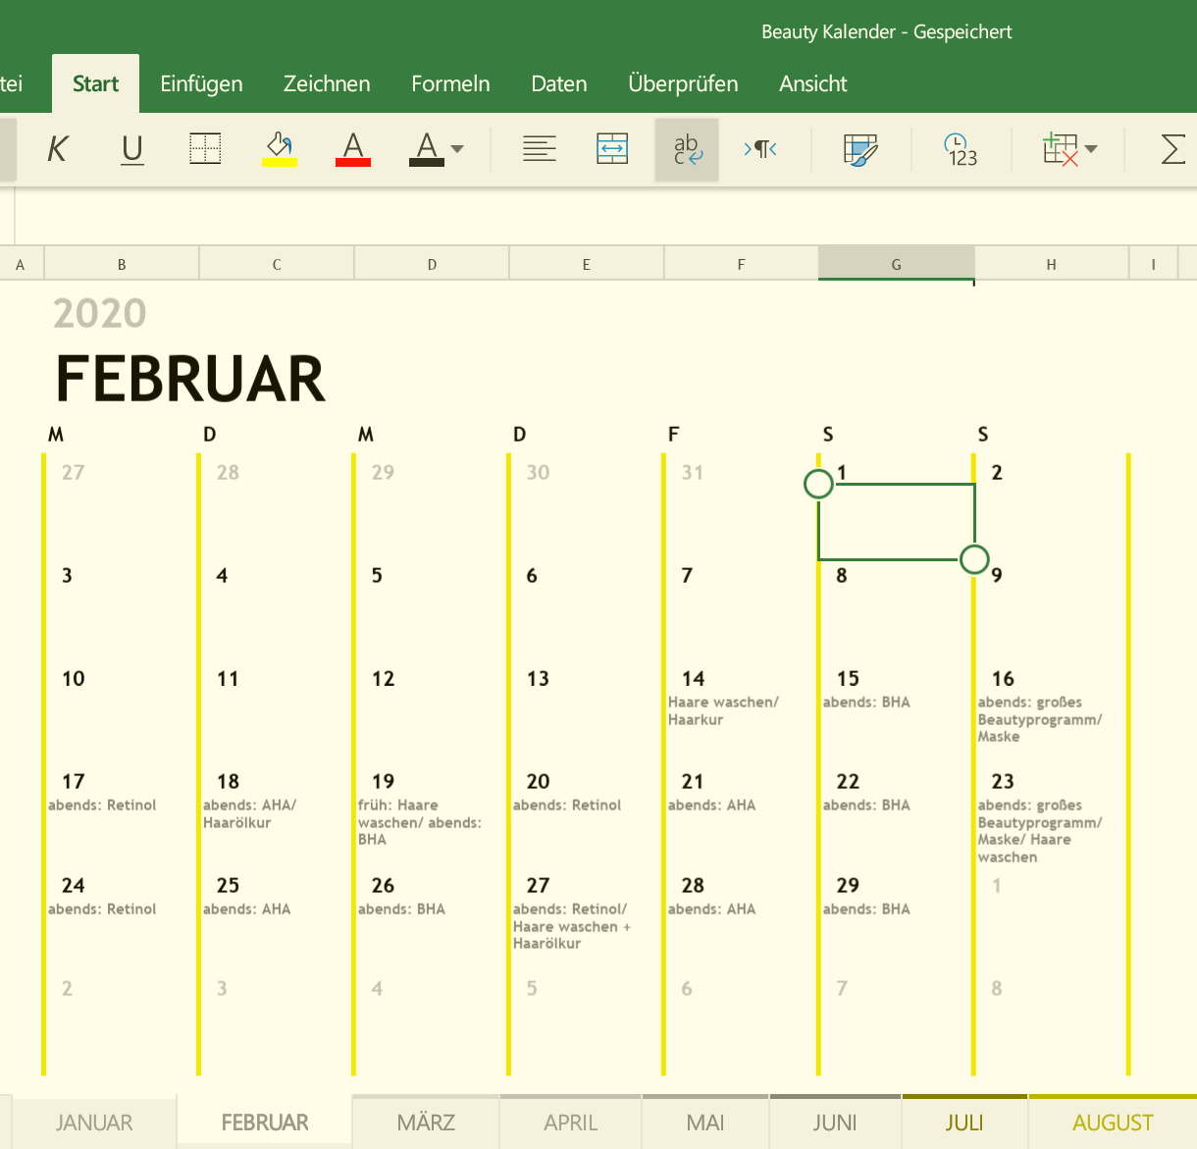Switch to the MÄRZ sheet tab
Viewport: 1197px width, 1149px height.
pos(426,1122)
